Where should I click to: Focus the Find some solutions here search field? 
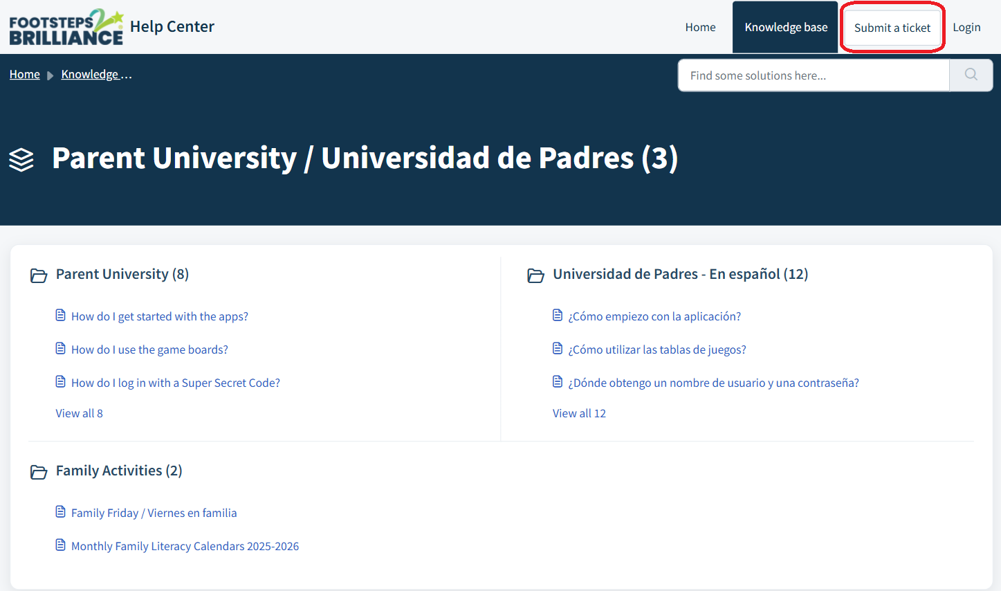(814, 75)
